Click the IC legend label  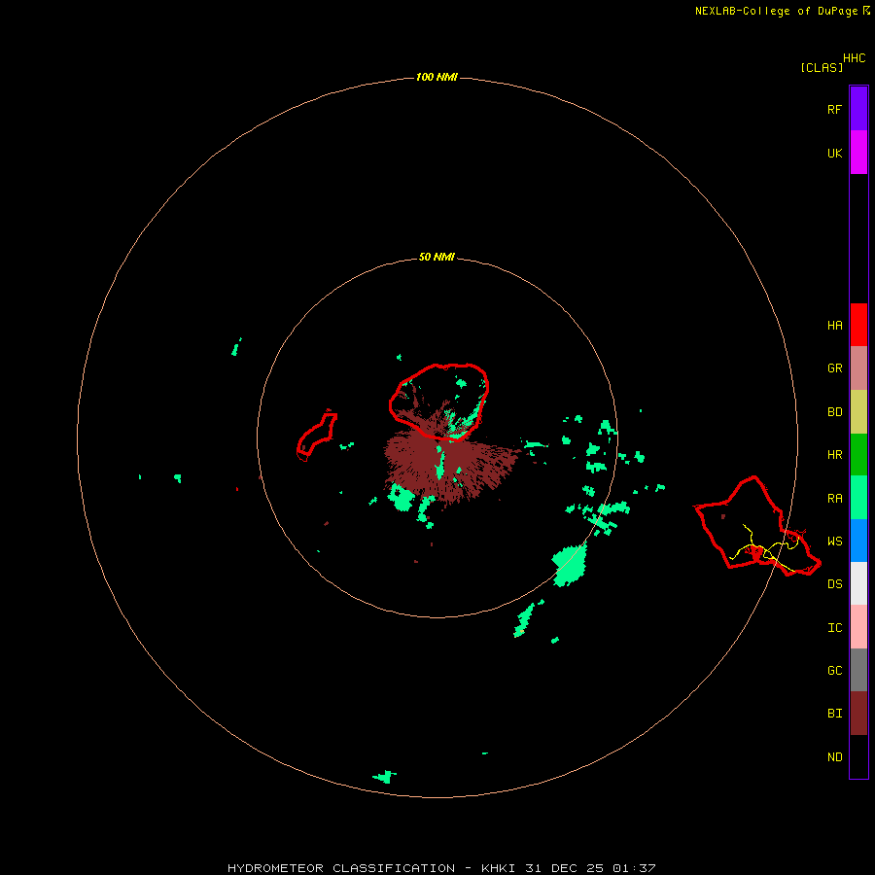[834, 627]
